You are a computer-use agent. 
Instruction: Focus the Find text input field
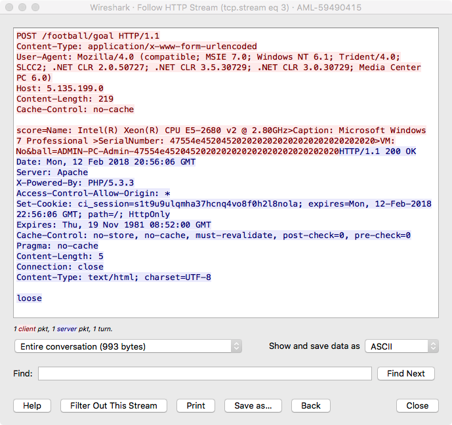pyautogui.click(x=205, y=373)
